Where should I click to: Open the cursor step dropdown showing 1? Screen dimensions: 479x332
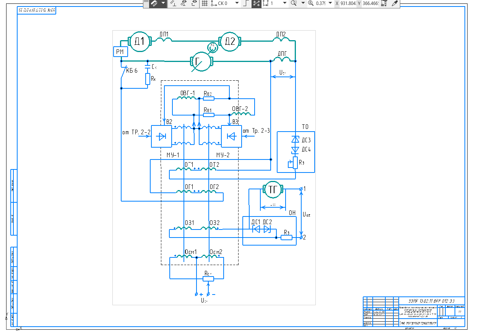[284, 3]
